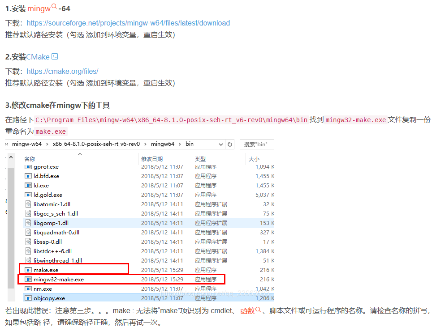
Task: Expand chevron after x86_64-8.1.0-posix-seh-rt_v6-rev0 breadcrumb
Action: 145,144
